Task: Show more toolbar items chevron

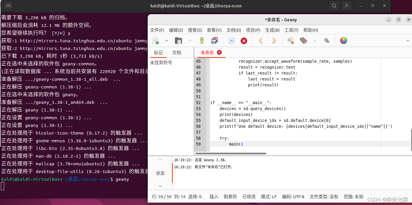Action: (x=408, y=41)
